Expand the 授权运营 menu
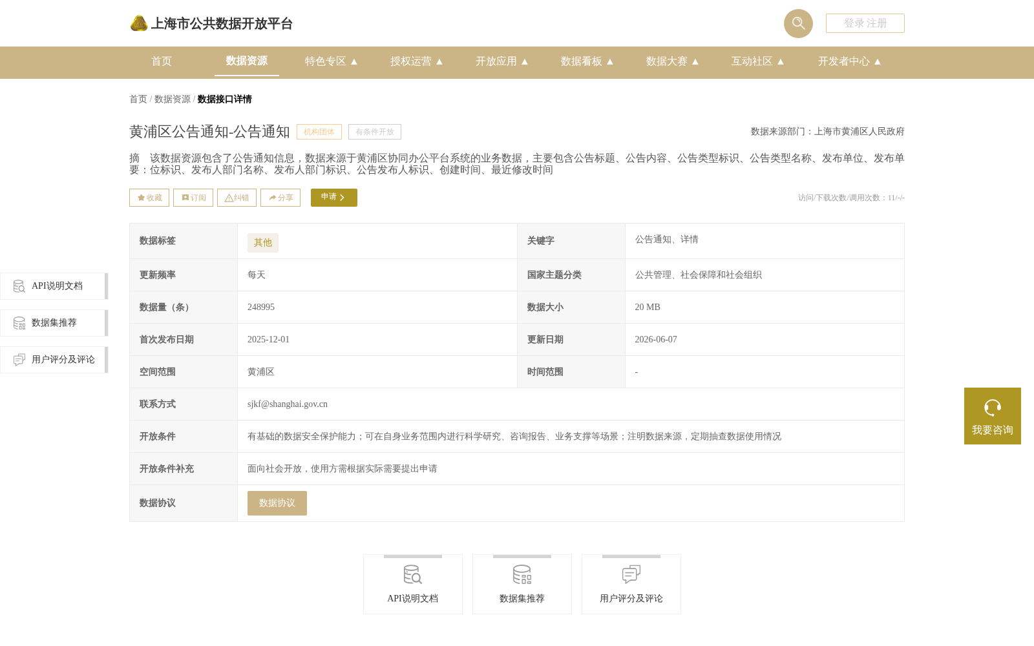This screenshot has width=1034, height=646. point(417,61)
